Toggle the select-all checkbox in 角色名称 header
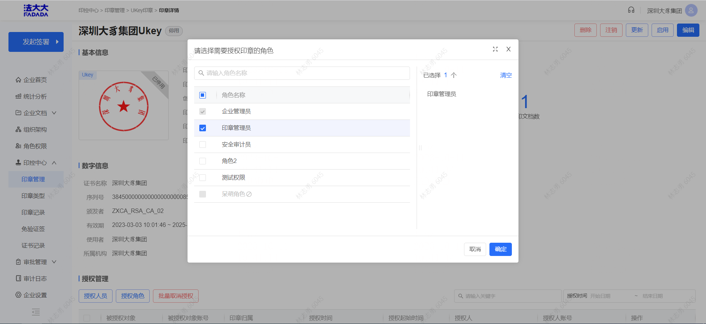This screenshot has height=324, width=706. point(203,95)
